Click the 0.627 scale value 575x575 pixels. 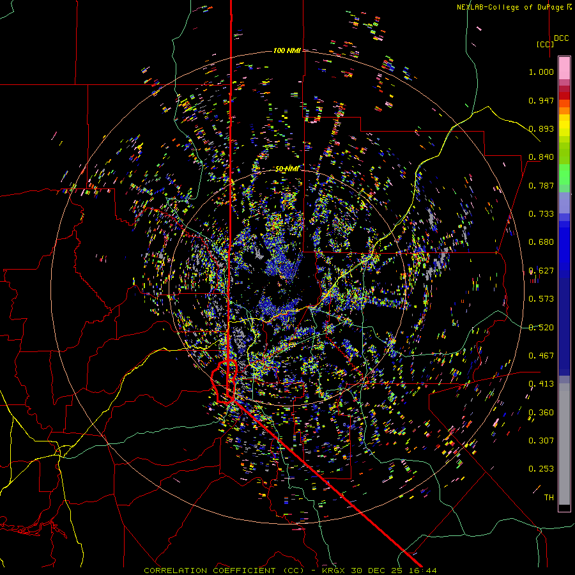(x=541, y=271)
